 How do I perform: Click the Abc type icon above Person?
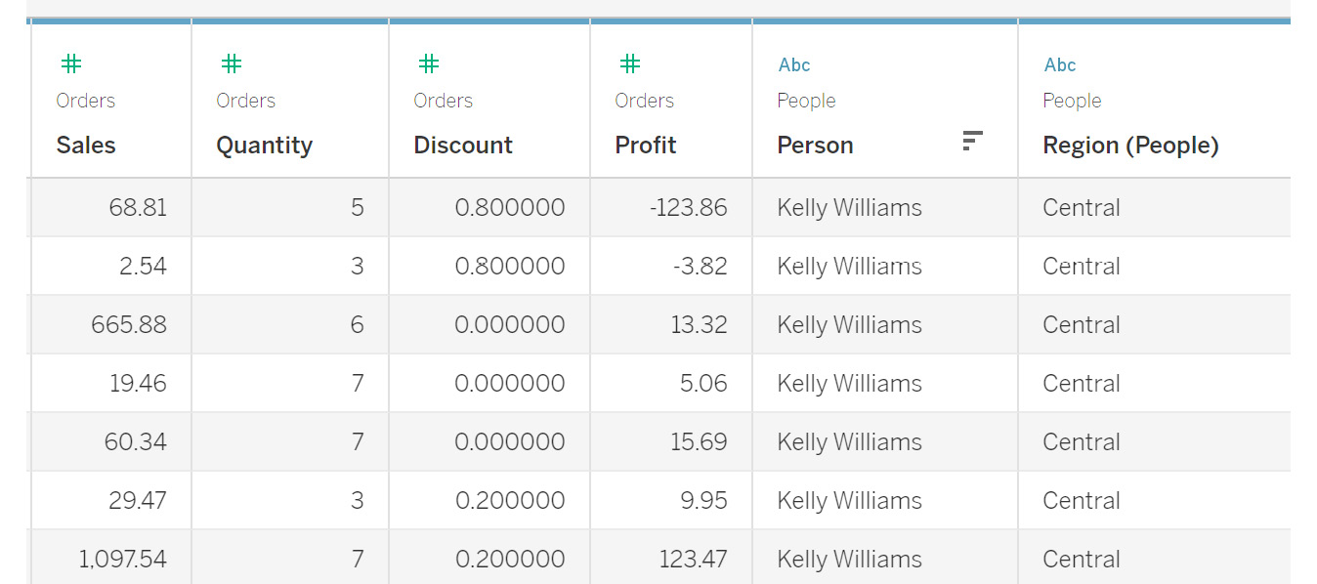pyautogui.click(x=794, y=65)
